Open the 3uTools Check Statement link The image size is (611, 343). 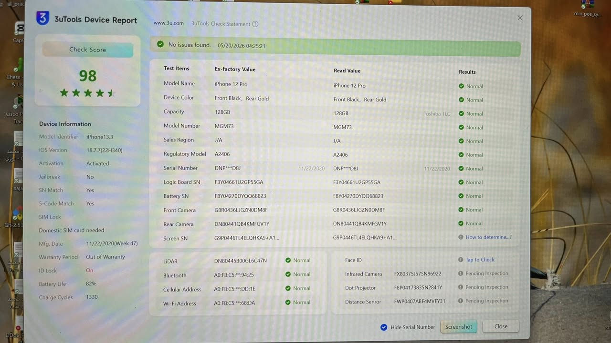coord(221,24)
